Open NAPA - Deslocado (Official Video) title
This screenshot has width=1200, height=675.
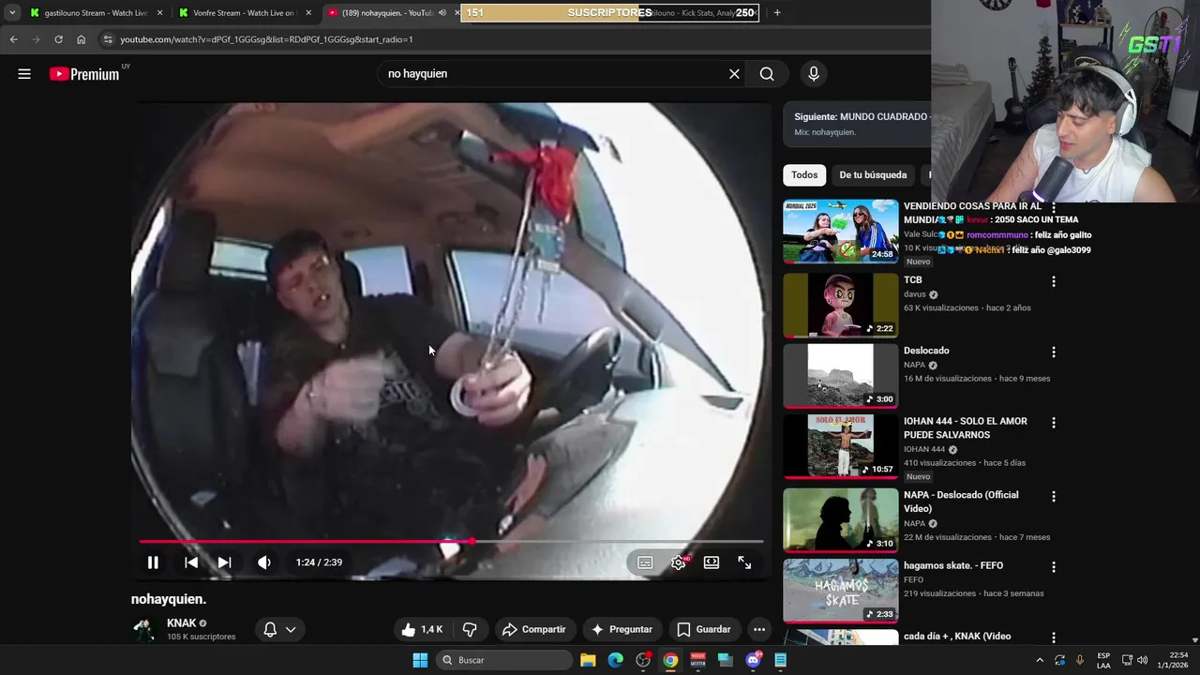point(961,502)
